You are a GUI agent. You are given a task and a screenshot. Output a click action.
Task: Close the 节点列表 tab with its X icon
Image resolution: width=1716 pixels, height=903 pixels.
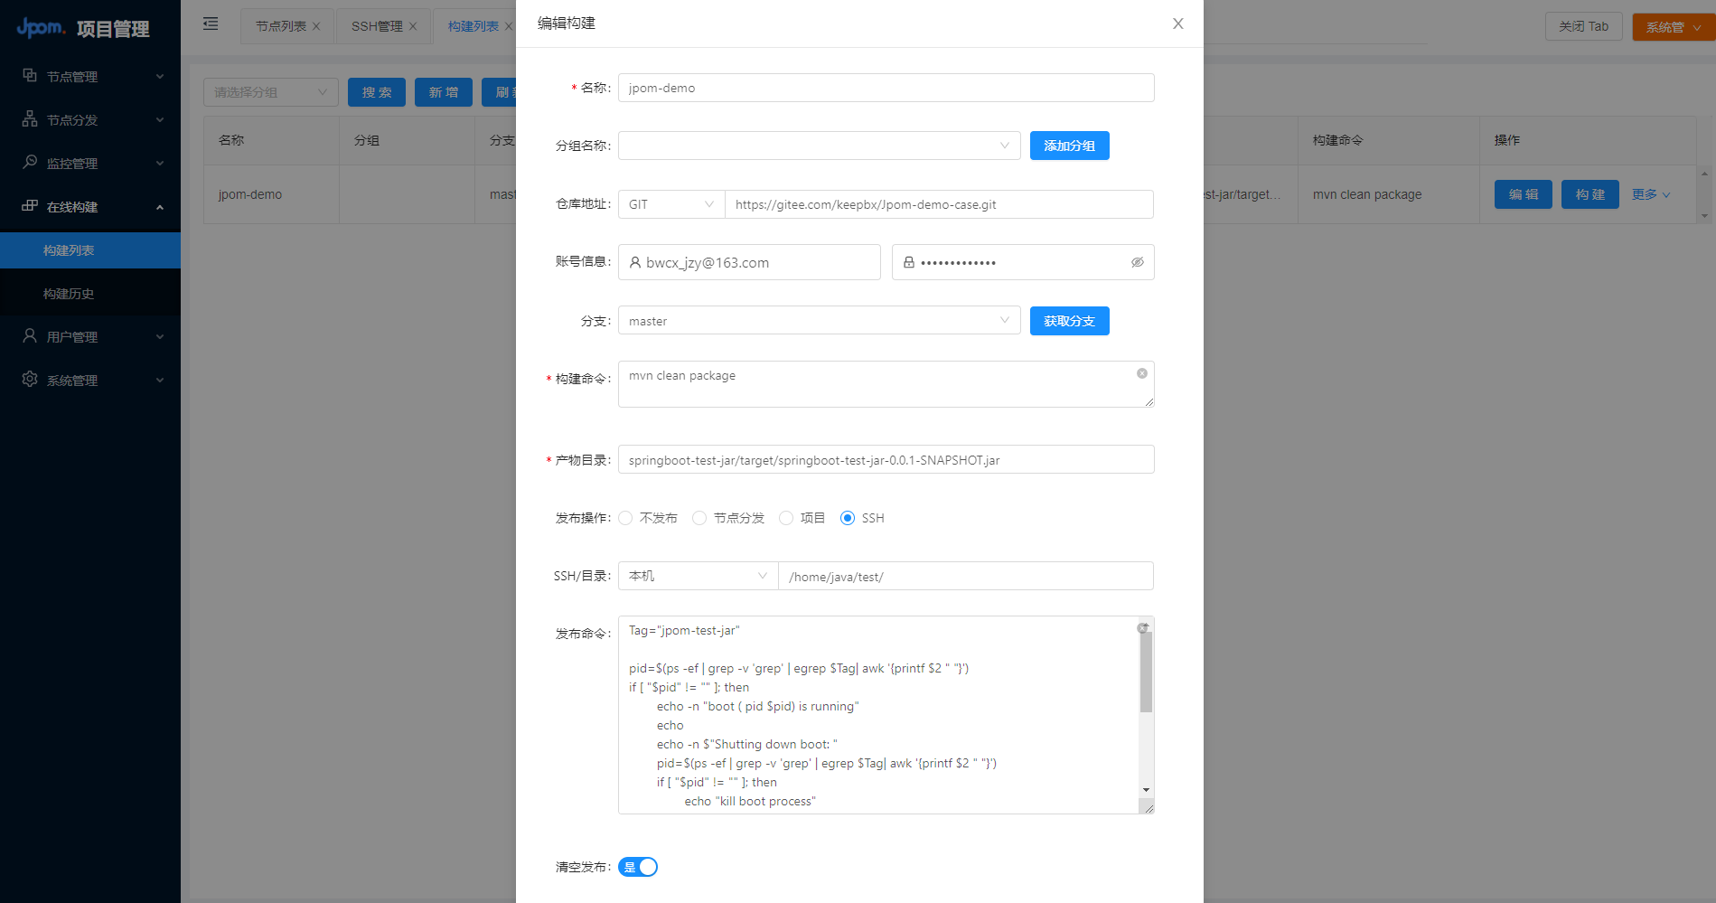pos(316,26)
